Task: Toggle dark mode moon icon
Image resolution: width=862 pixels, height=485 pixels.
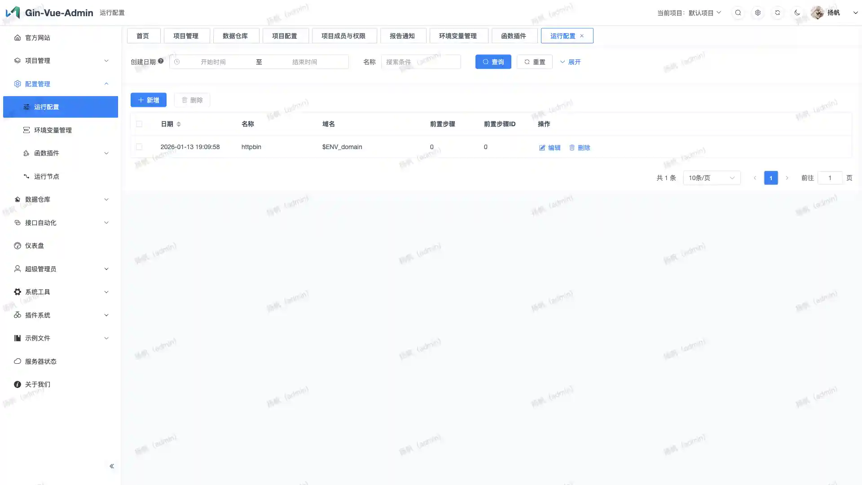Action: pos(797,13)
